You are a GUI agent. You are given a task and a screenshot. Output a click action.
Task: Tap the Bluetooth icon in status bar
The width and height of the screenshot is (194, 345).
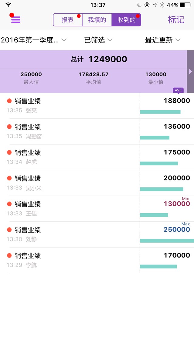point(162,5)
